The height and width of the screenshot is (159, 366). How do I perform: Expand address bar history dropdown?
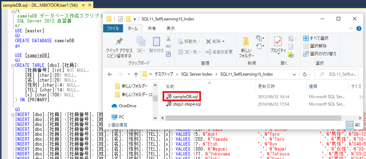tap(295, 74)
